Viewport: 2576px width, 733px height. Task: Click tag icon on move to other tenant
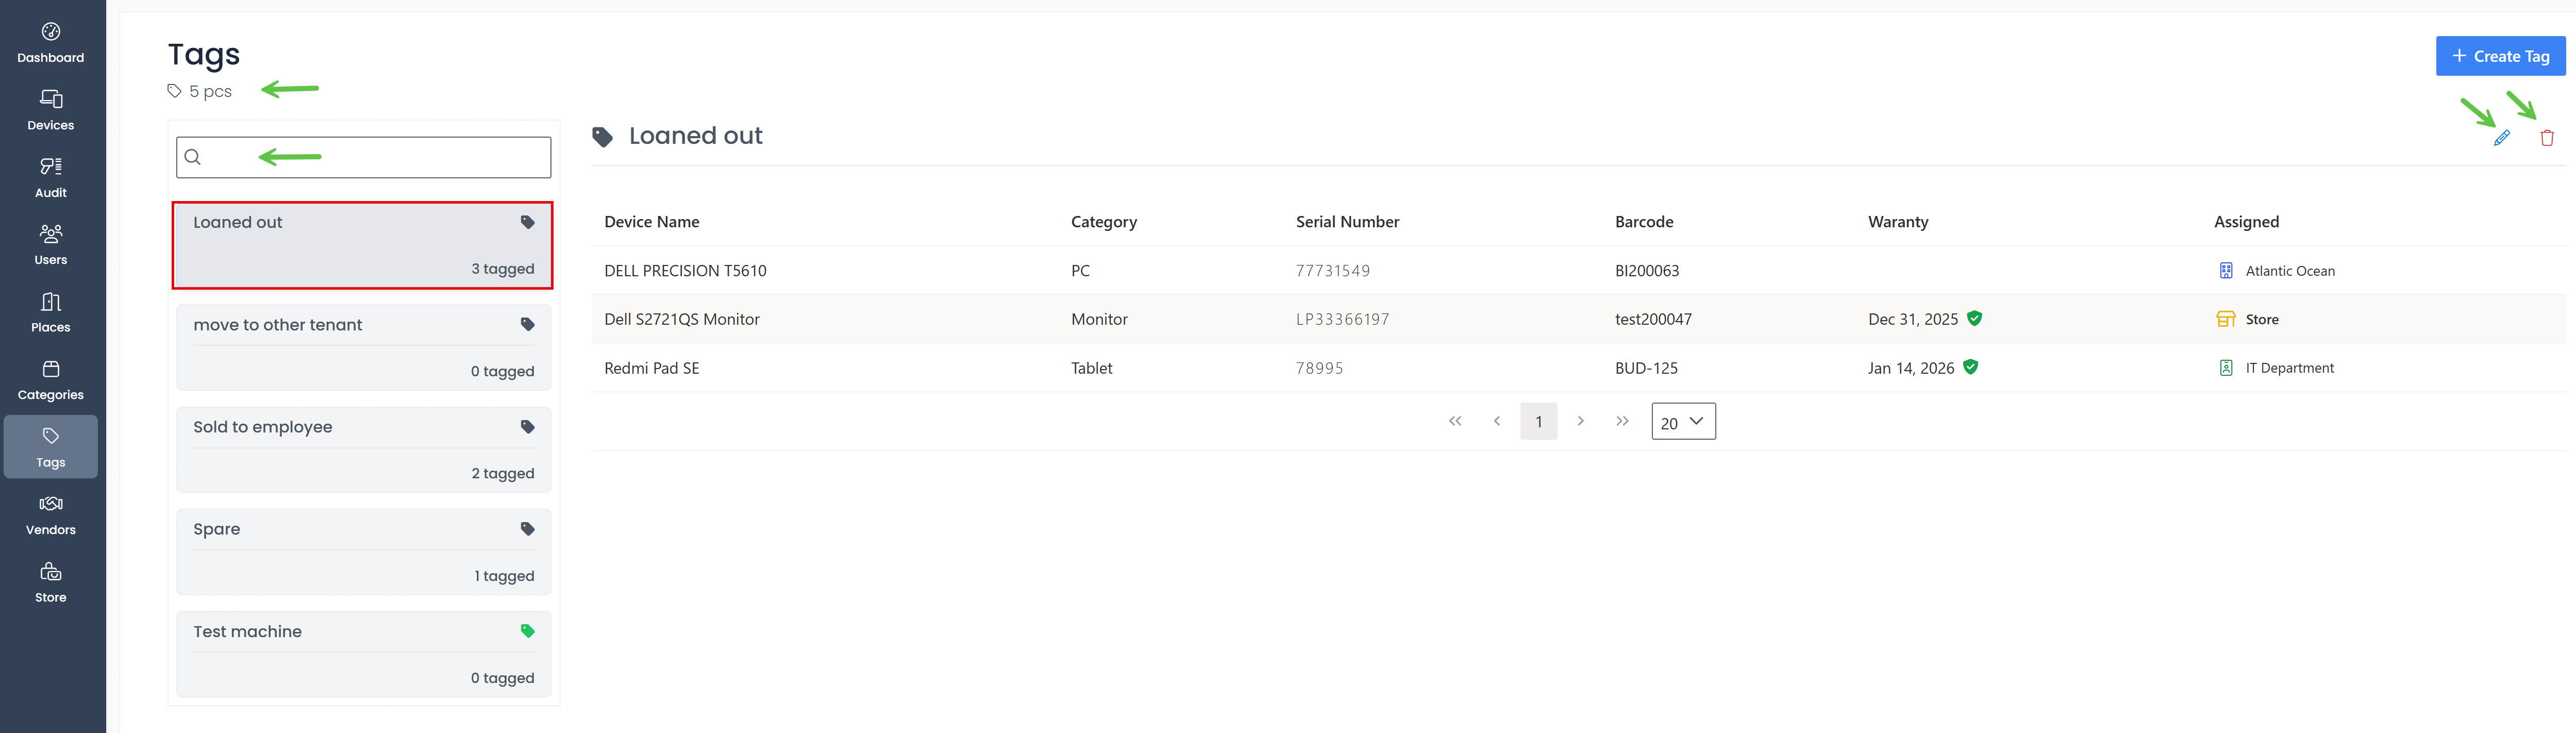[x=527, y=324]
